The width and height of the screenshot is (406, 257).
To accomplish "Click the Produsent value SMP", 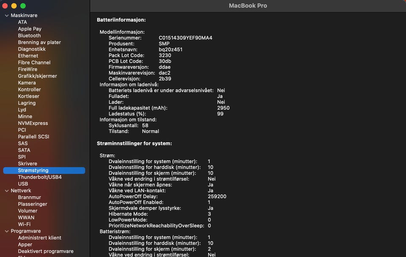I will [x=164, y=43].
